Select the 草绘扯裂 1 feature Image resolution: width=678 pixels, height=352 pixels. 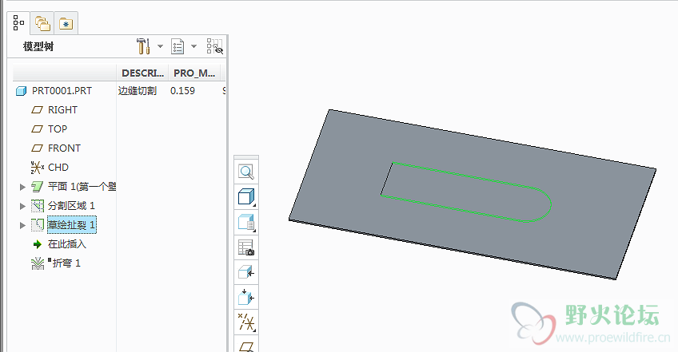(71, 225)
